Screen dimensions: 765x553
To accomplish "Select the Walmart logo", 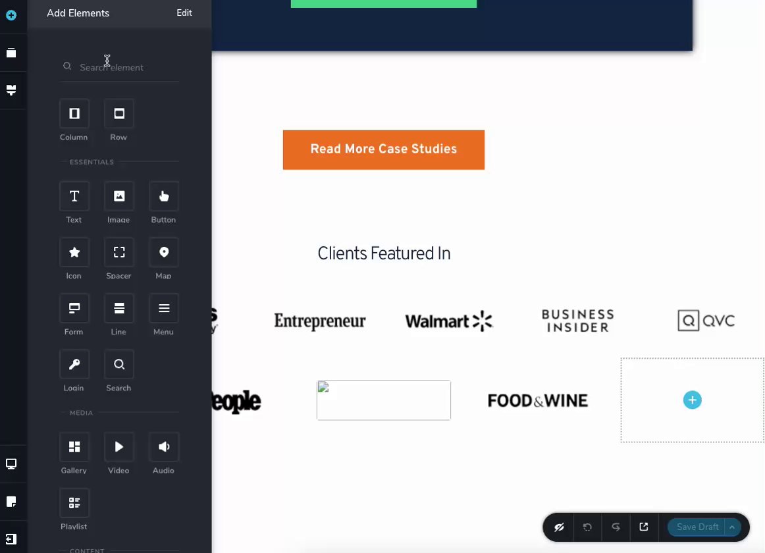I will (449, 321).
